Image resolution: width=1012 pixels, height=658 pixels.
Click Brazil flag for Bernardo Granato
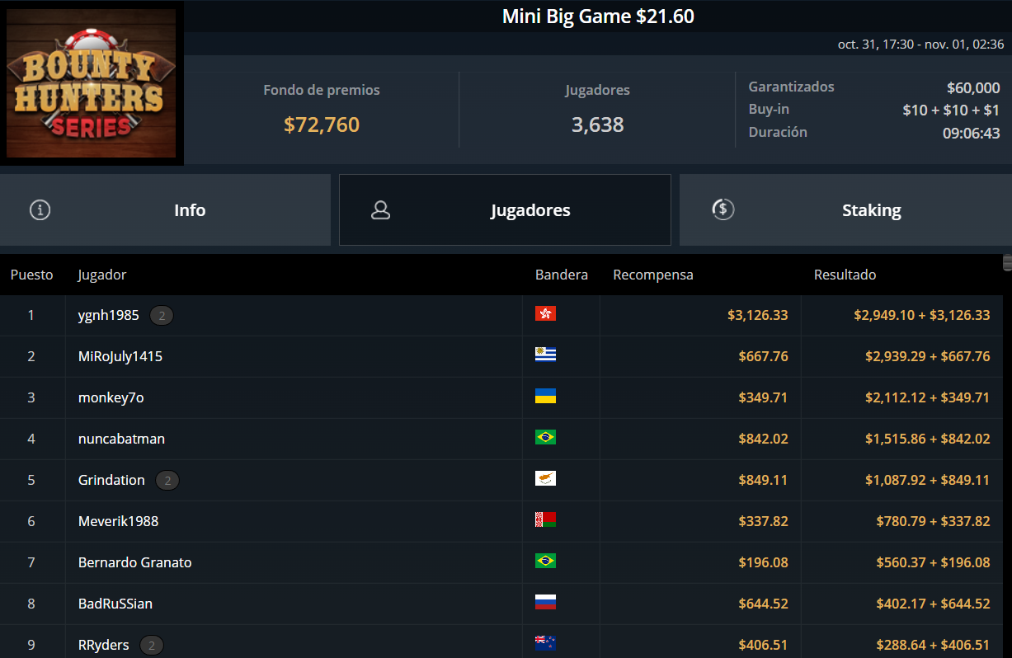point(545,562)
